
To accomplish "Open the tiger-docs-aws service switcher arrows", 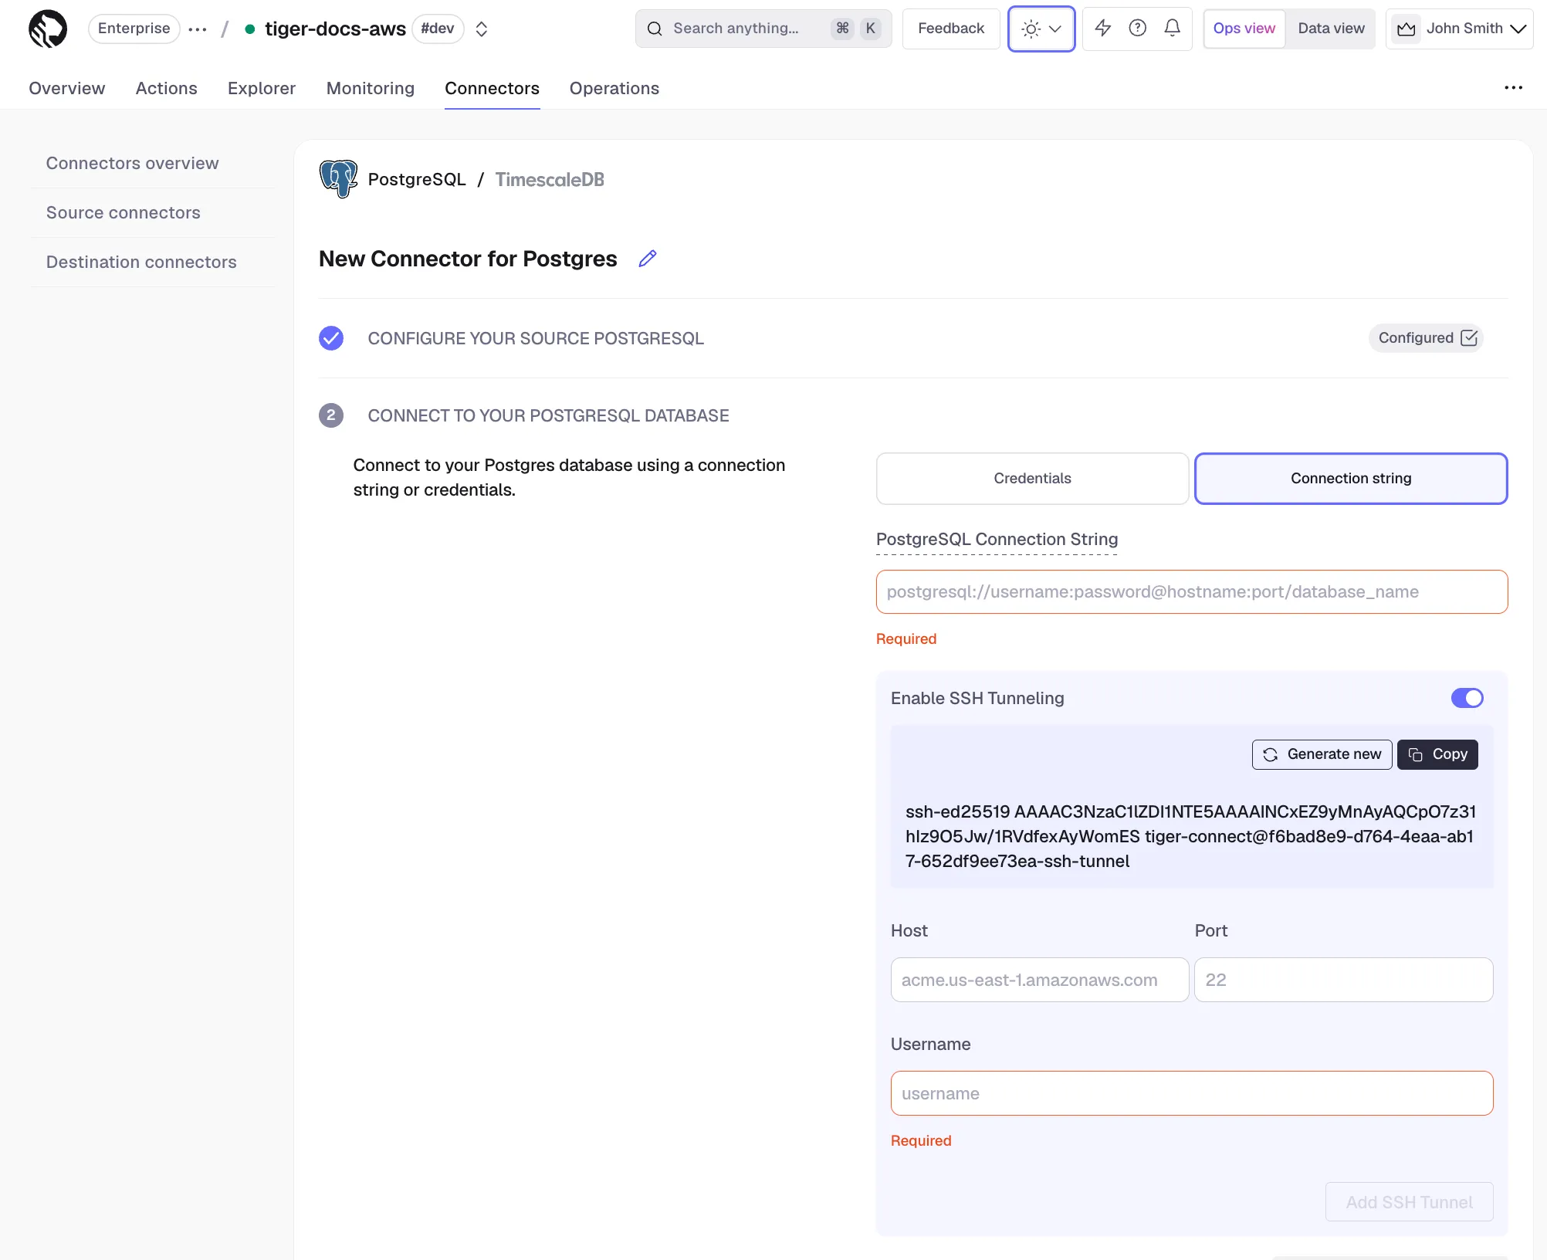I will pyautogui.click(x=481, y=29).
